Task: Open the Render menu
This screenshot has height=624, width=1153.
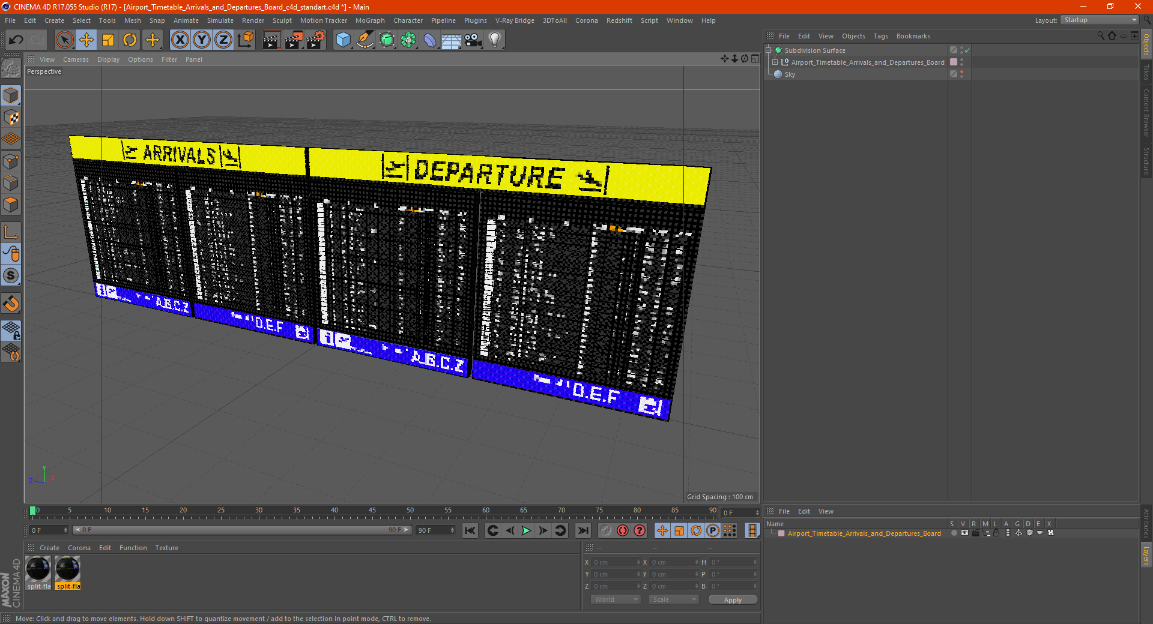Action: 253,20
